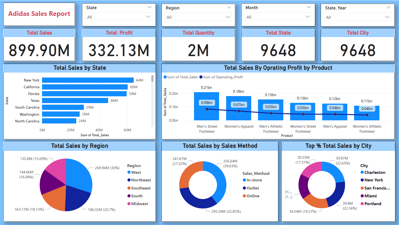Open the State slicer 'All' dropdown

pyautogui.click(x=119, y=17)
